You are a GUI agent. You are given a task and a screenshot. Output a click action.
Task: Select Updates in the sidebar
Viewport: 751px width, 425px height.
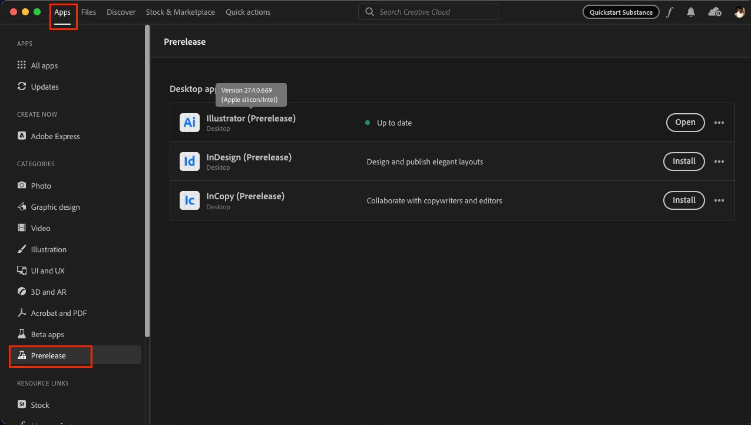pyautogui.click(x=45, y=87)
